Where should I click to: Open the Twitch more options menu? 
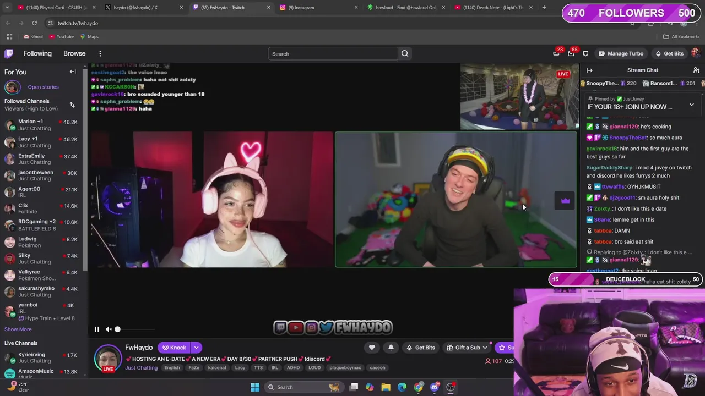click(x=100, y=53)
